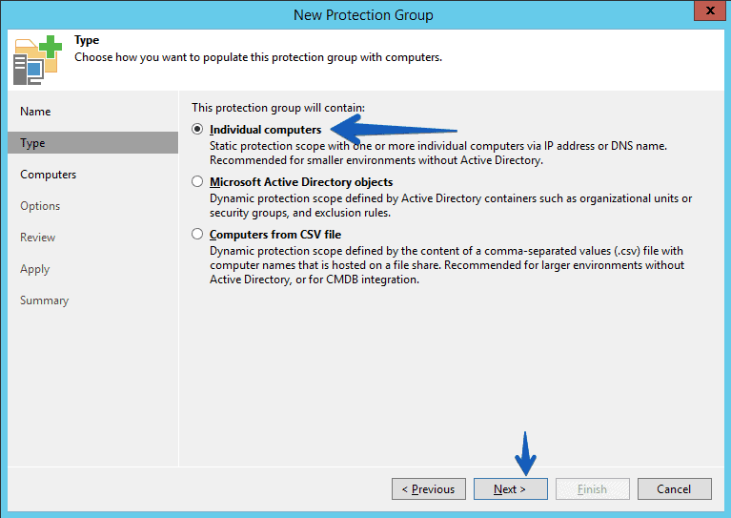Screen dimensions: 731x518
Task: Select the Individual computers radio button
Action: tap(197, 130)
